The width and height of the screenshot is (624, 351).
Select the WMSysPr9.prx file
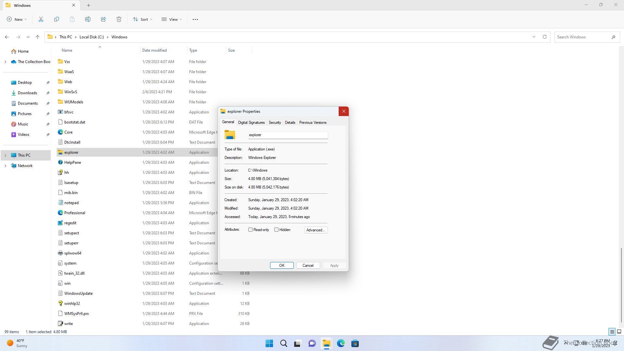tap(76, 314)
